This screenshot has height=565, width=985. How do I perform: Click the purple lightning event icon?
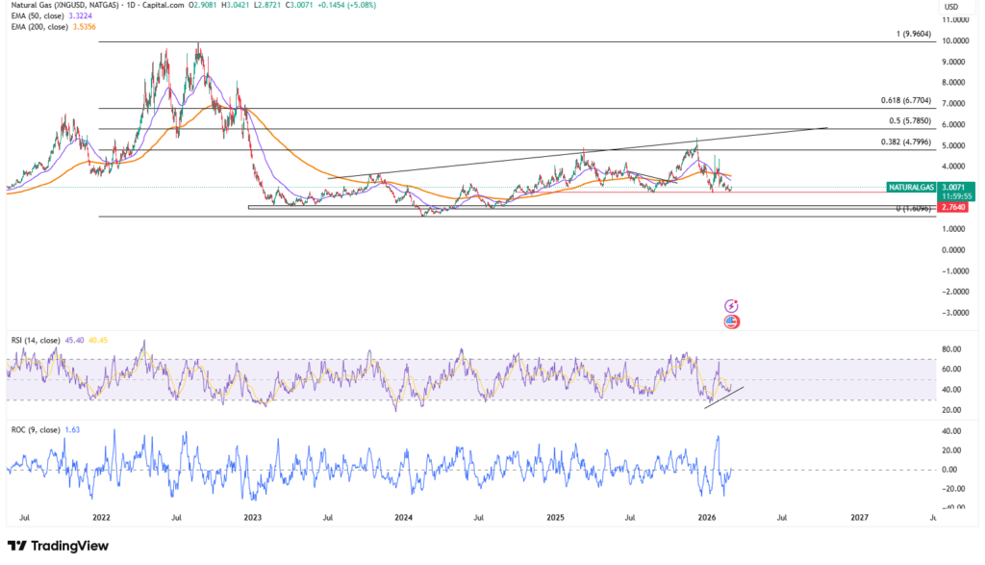coord(731,305)
